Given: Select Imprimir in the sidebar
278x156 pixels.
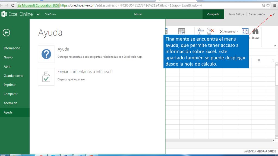Looking at the screenshot, I should click(x=10, y=85).
